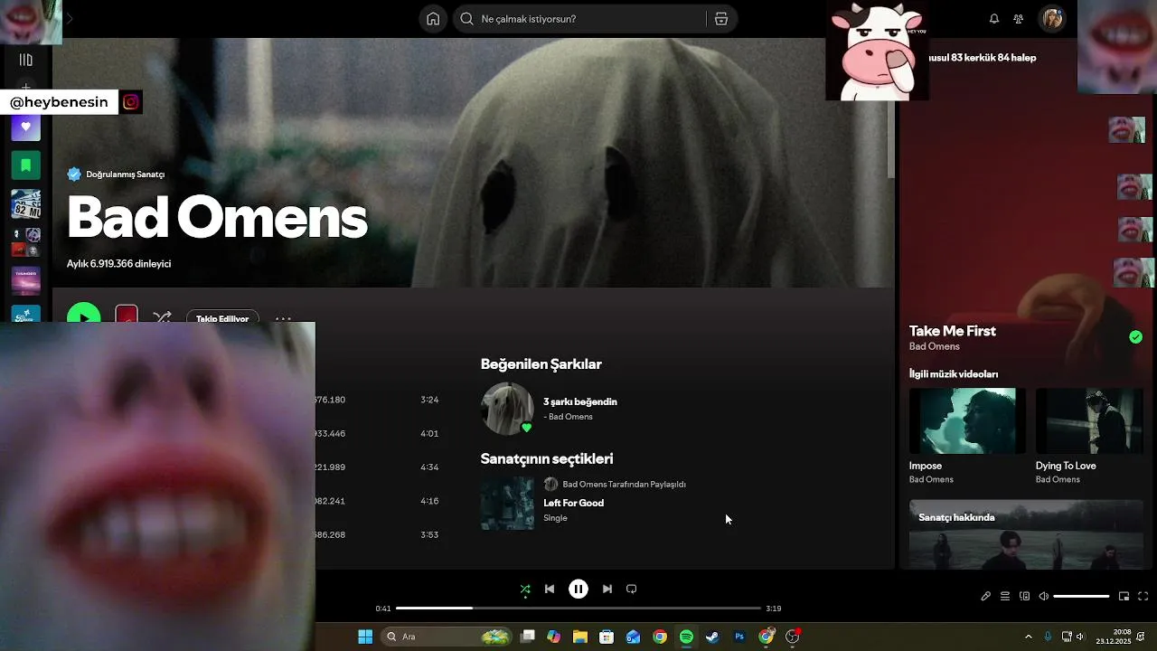1157x651 pixels.
Task: Open the Liked Songs purple heart playlist
Action: (x=26, y=127)
